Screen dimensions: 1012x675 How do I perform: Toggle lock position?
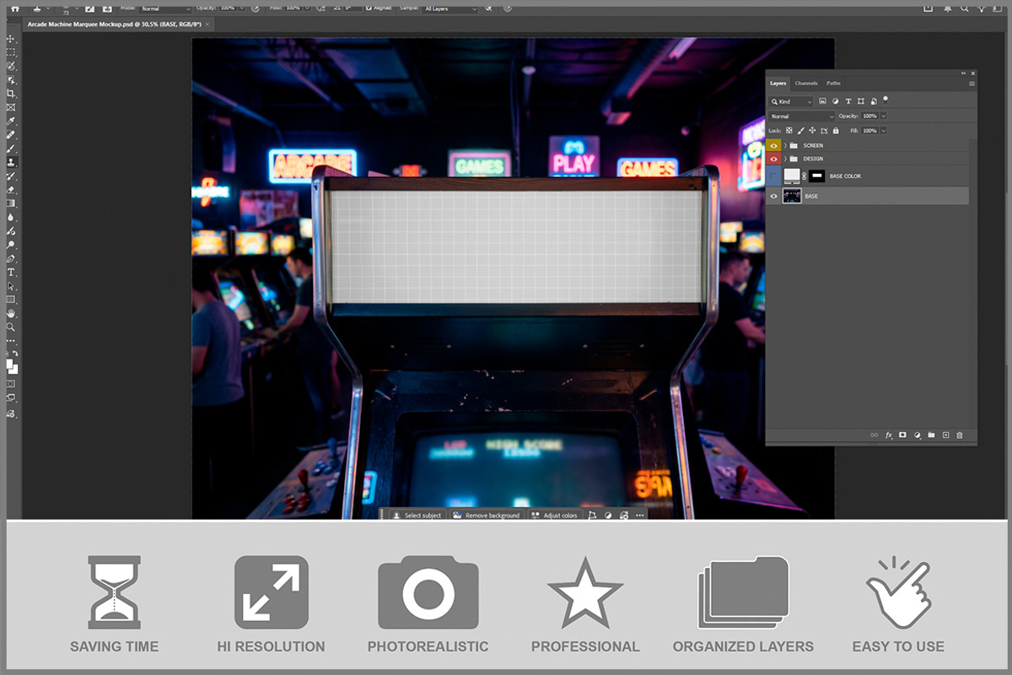point(812,131)
